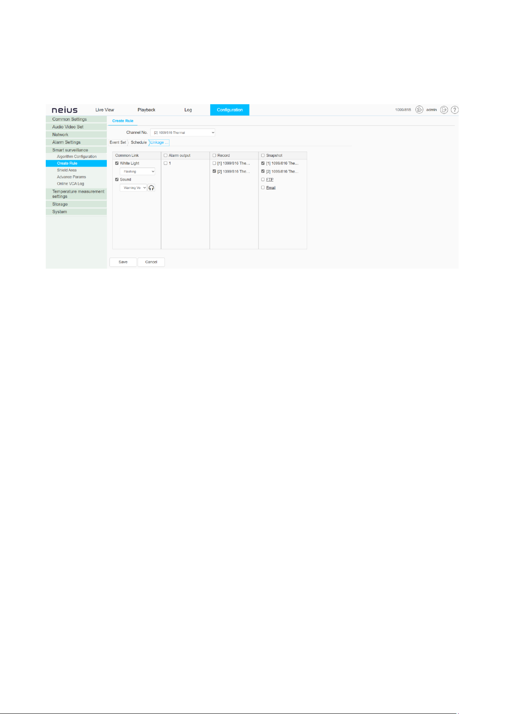Screen dimensions: 505x714
Task: Click the Cancel button
Action: (151, 262)
